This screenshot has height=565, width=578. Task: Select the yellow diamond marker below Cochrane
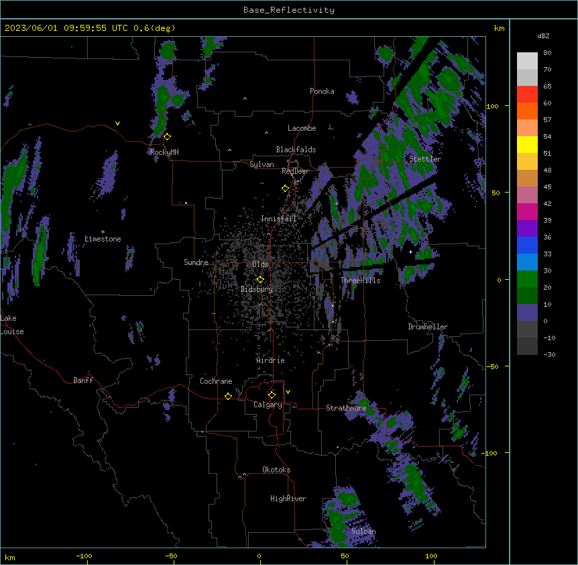tap(228, 396)
